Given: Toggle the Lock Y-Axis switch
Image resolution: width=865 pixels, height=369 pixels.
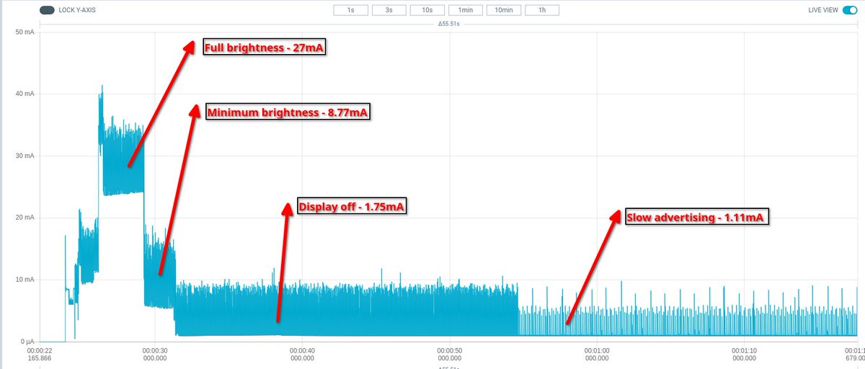Looking at the screenshot, I should tap(48, 11).
